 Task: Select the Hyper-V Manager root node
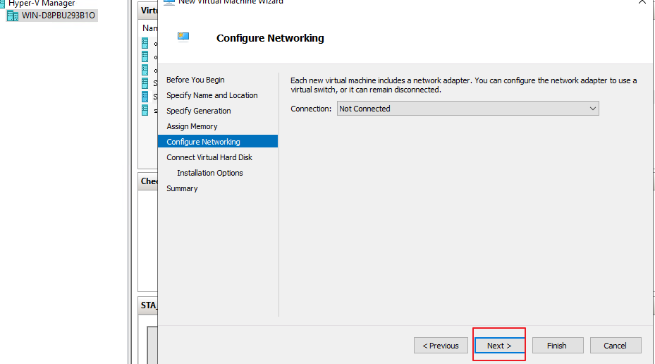click(x=41, y=4)
